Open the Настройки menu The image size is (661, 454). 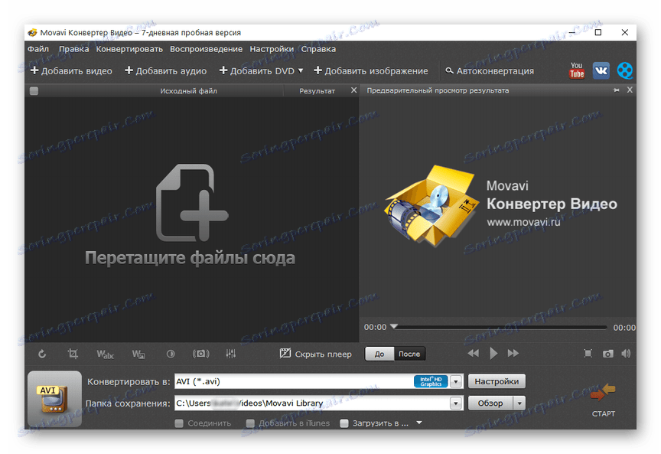coord(272,49)
